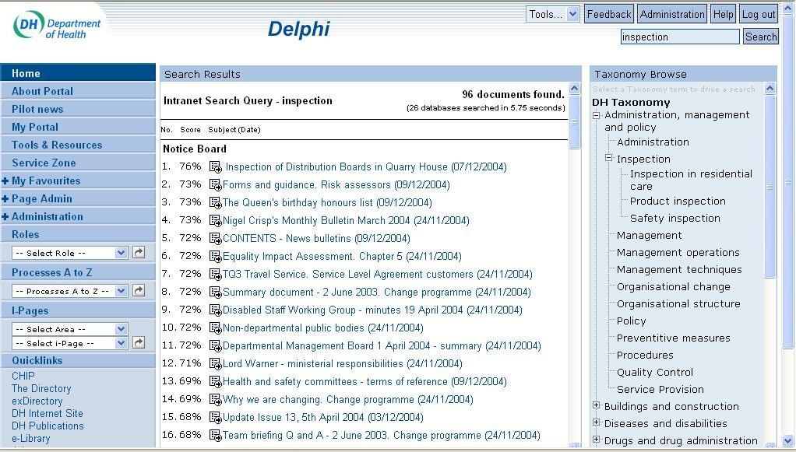Click the Log out button
The height and width of the screenshot is (452, 796).
coord(759,14)
